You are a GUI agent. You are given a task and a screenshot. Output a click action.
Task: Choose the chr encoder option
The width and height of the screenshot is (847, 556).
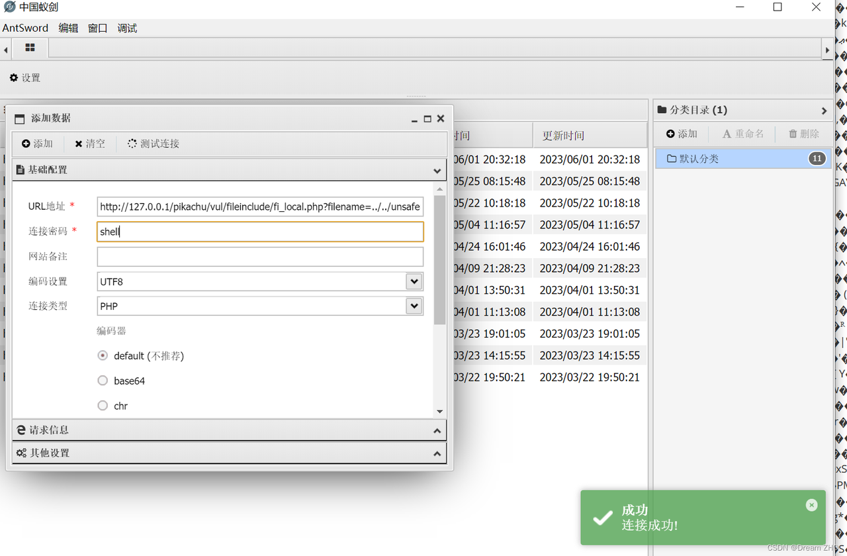[103, 406]
